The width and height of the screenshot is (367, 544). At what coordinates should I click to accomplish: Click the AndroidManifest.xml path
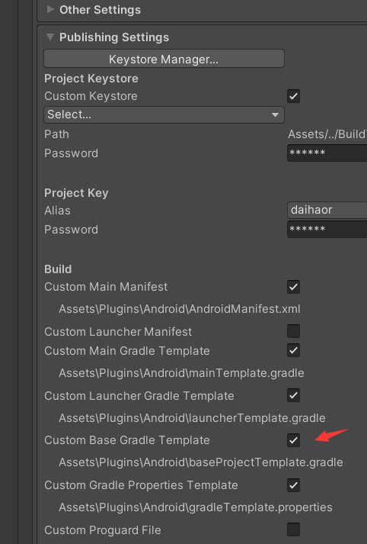(180, 309)
